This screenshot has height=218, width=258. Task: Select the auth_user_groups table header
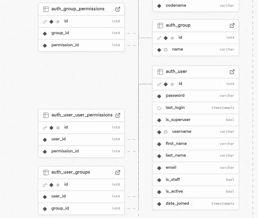[71, 172]
